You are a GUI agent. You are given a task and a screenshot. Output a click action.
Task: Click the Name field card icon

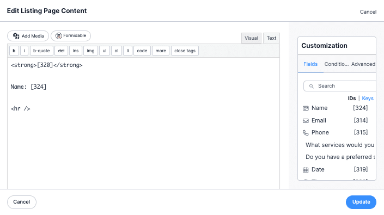[306, 108]
